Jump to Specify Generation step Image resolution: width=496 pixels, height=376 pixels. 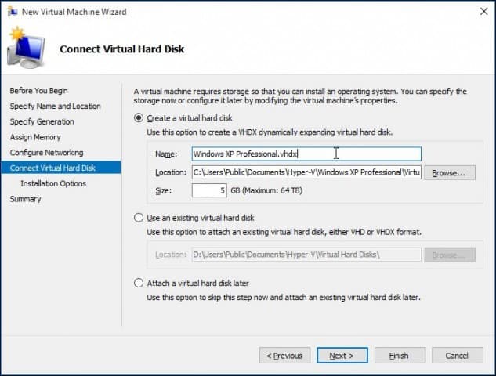click(x=42, y=121)
